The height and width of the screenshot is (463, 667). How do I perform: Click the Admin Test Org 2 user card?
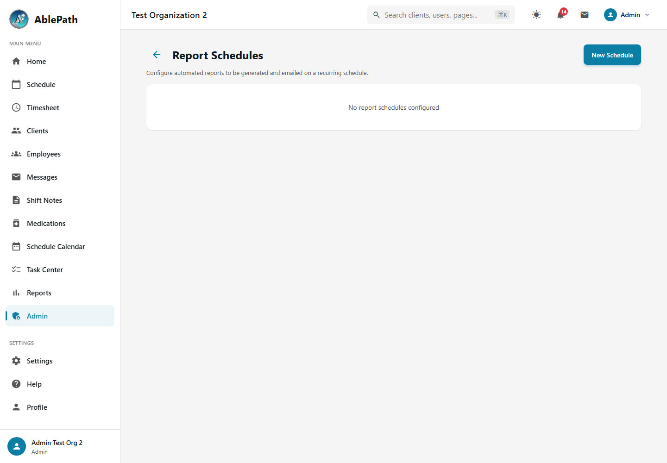[x=60, y=446]
